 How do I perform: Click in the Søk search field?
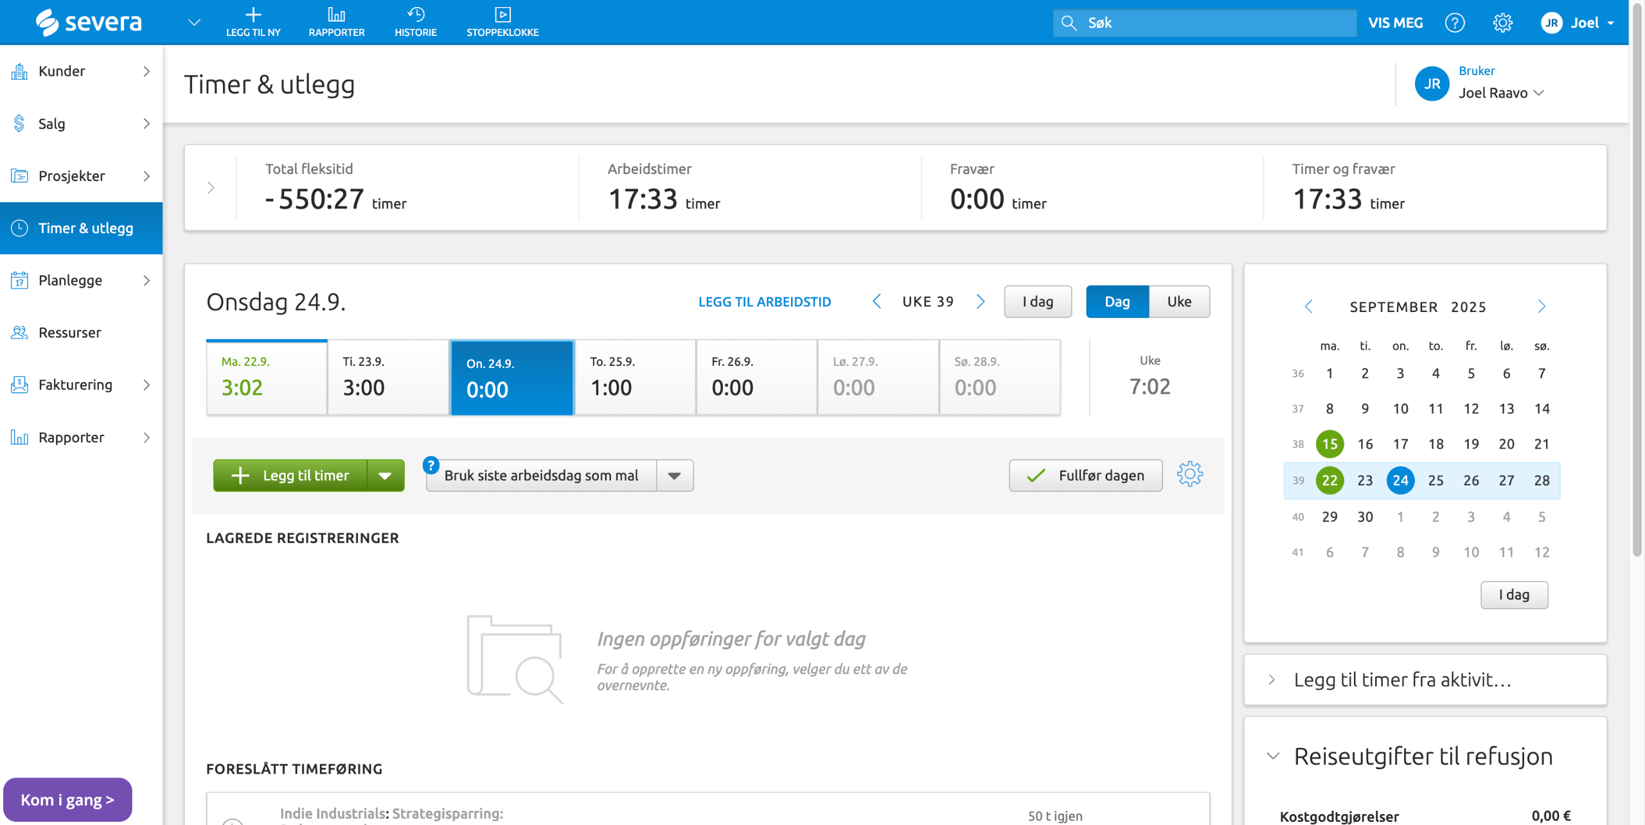[x=1214, y=23]
